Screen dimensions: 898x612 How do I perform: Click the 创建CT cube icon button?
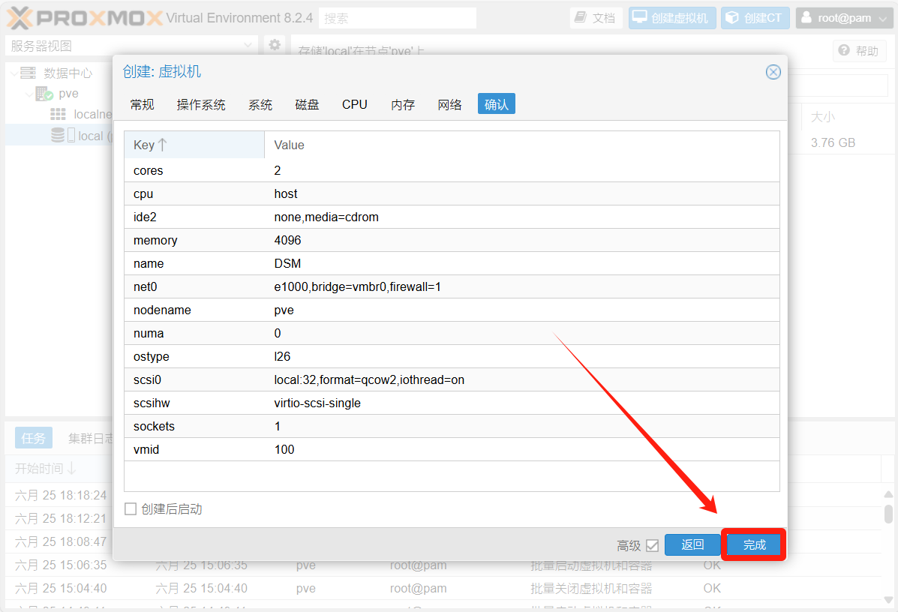click(x=732, y=18)
